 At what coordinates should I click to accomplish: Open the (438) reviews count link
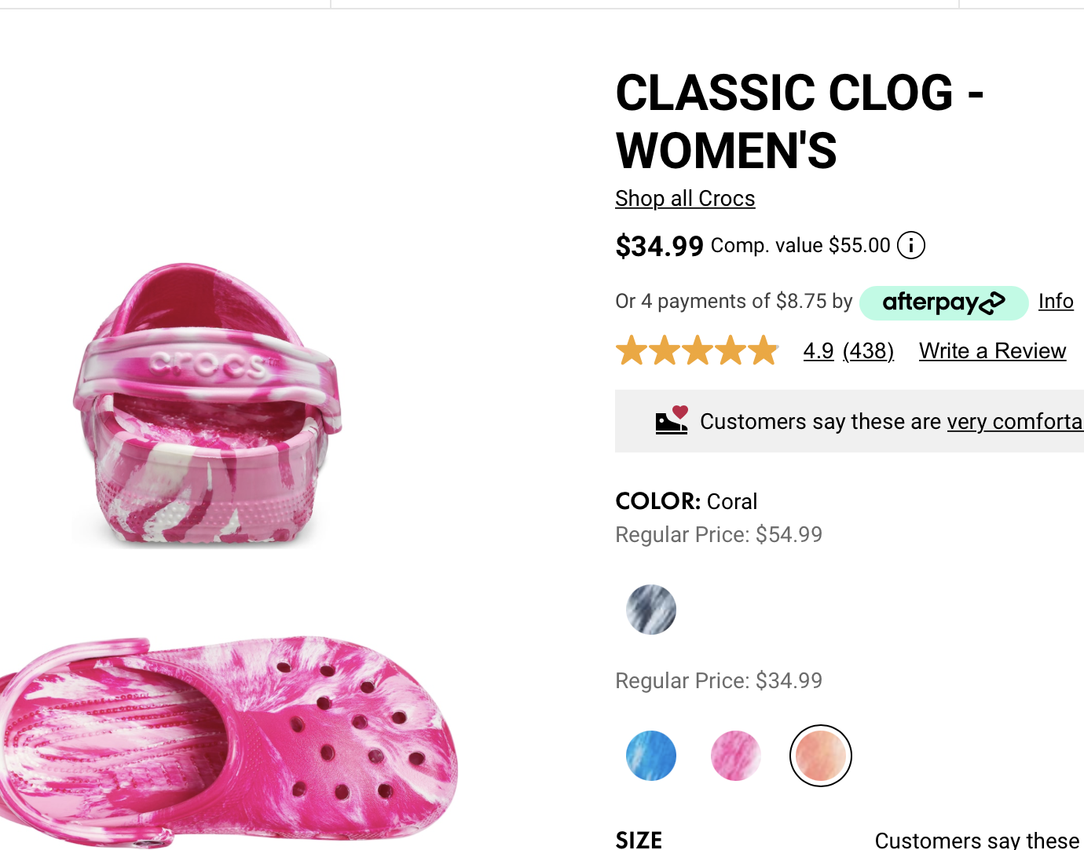pyautogui.click(x=868, y=351)
